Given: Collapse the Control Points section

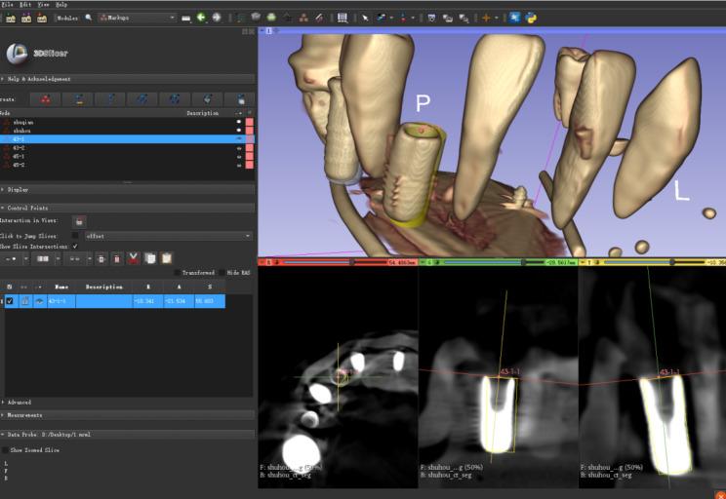Looking at the screenshot, I should pyautogui.click(x=127, y=208).
